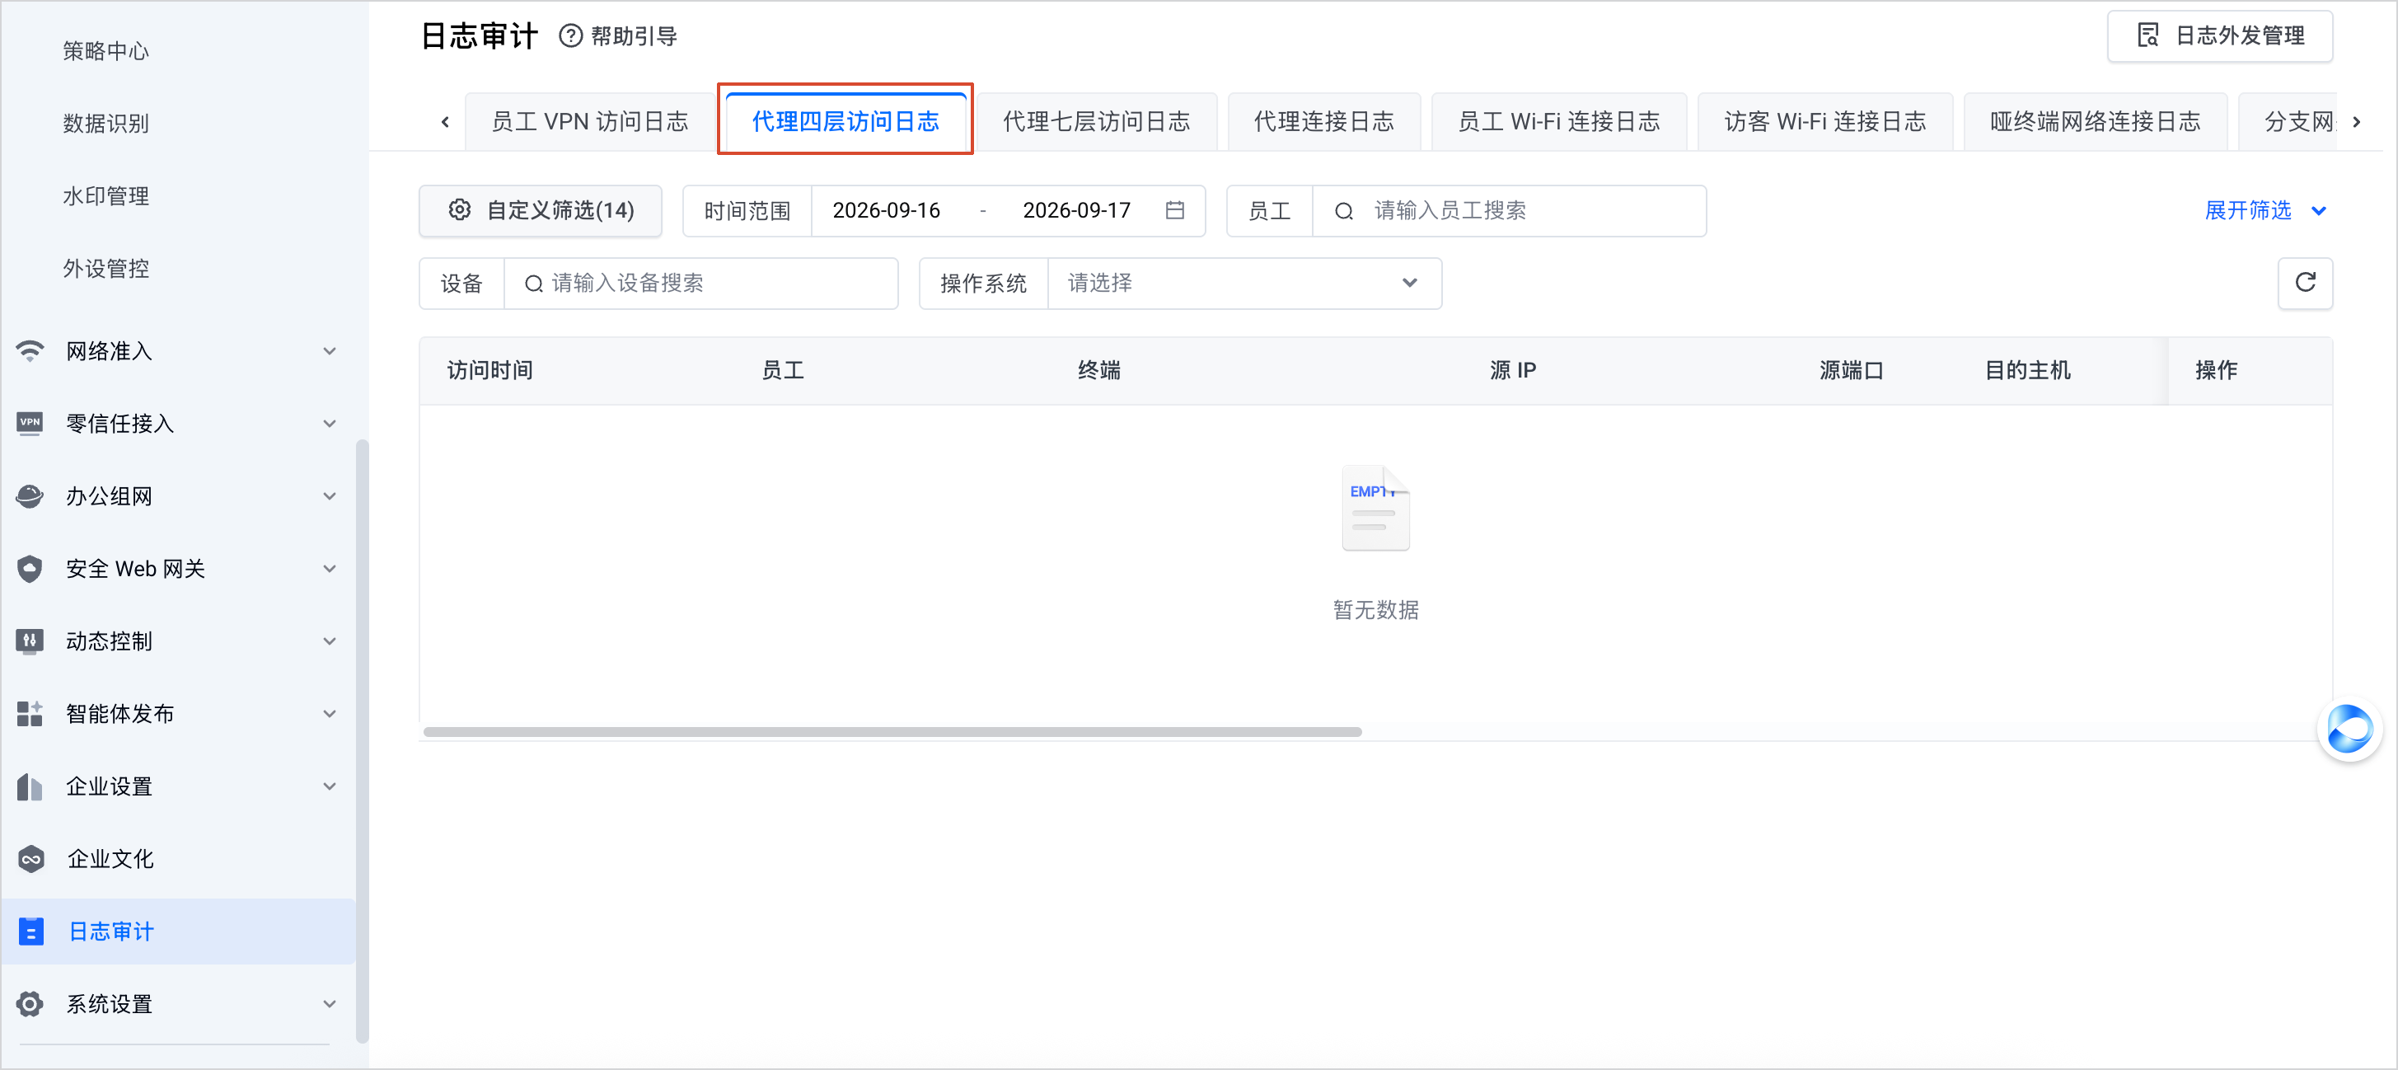Click the 日志审计 document icon
The width and height of the screenshot is (2398, 1070).
[x=30, y=932]
